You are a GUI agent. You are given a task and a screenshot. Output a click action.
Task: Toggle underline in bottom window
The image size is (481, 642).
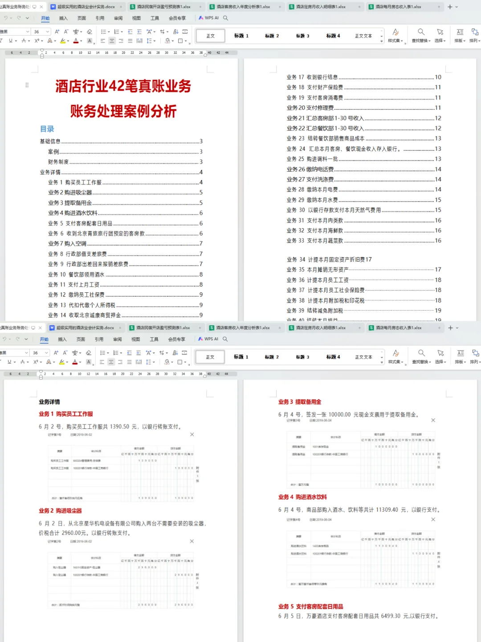(9, 362)
